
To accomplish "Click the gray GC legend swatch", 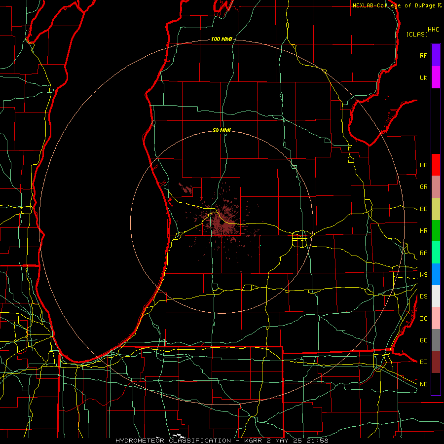I will 436,340.
